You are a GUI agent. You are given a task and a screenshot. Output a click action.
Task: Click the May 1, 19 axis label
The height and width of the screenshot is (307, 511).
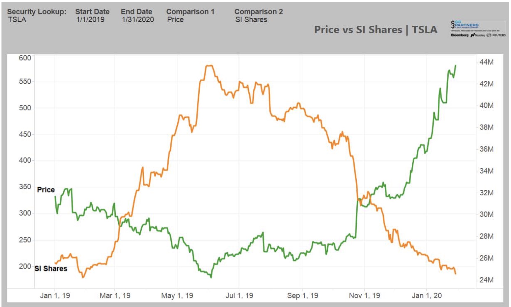click(177, 295)
